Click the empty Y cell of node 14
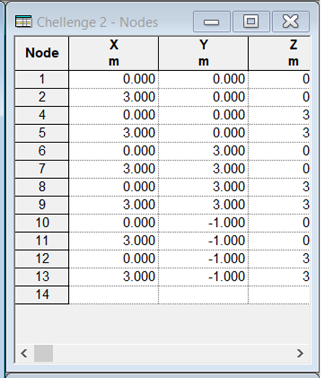This screenshot has height=378, width=325. [x=204, y=295]
